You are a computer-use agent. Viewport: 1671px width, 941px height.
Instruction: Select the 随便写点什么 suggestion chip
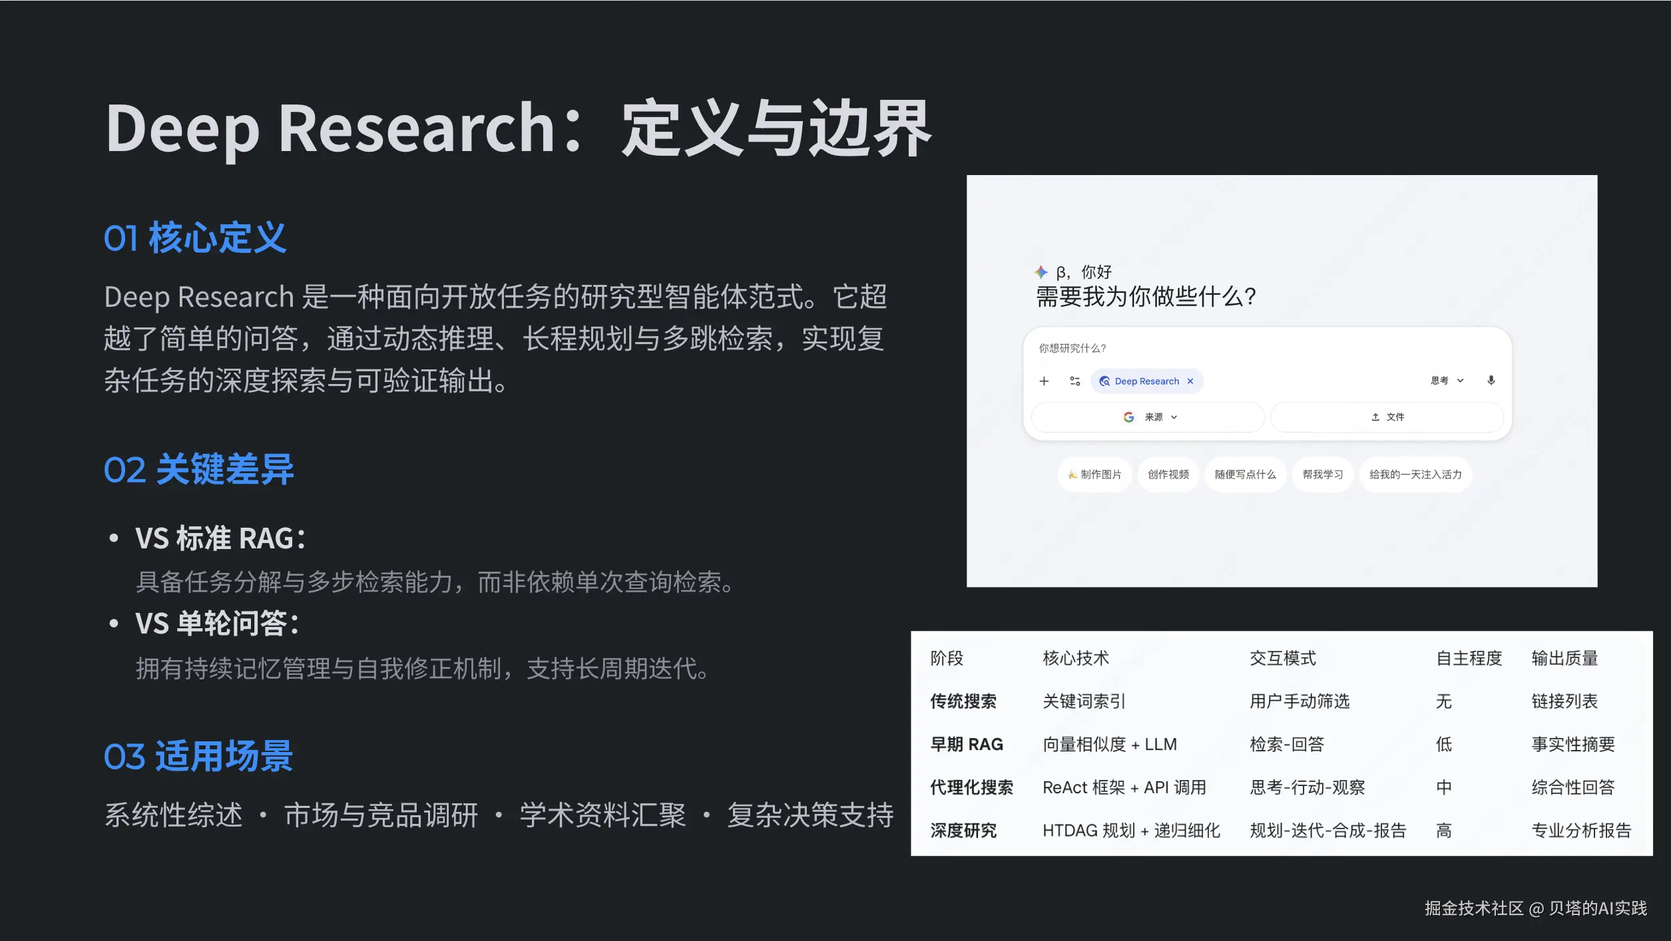coord(1245,474)
